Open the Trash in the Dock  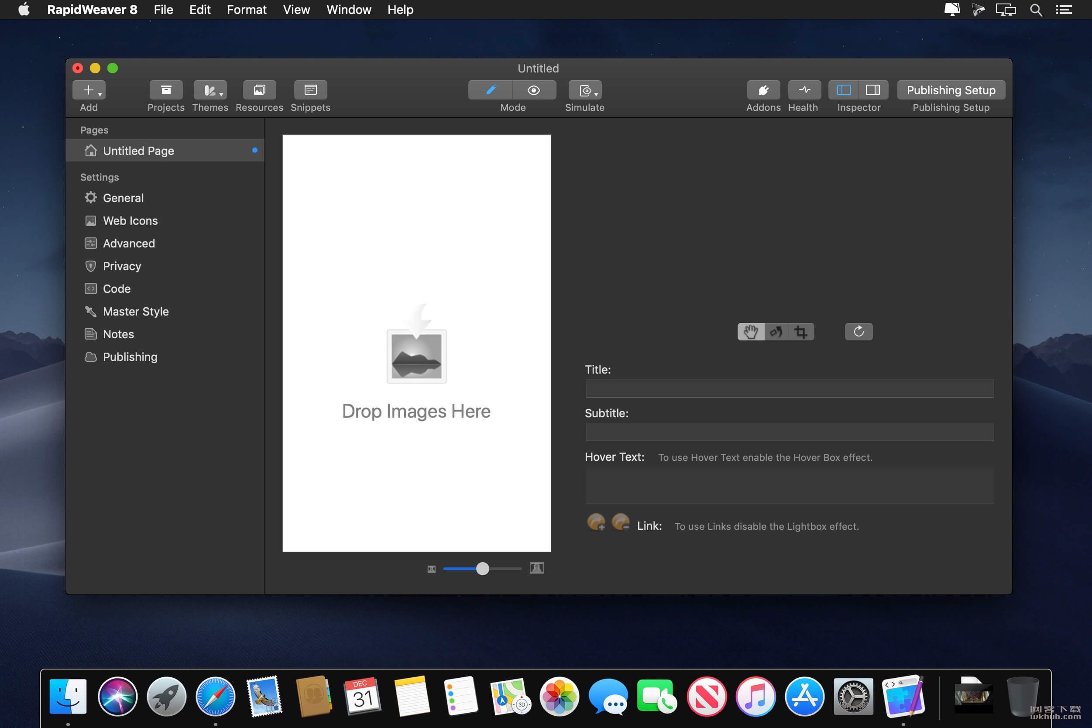tap(1022, 697)
